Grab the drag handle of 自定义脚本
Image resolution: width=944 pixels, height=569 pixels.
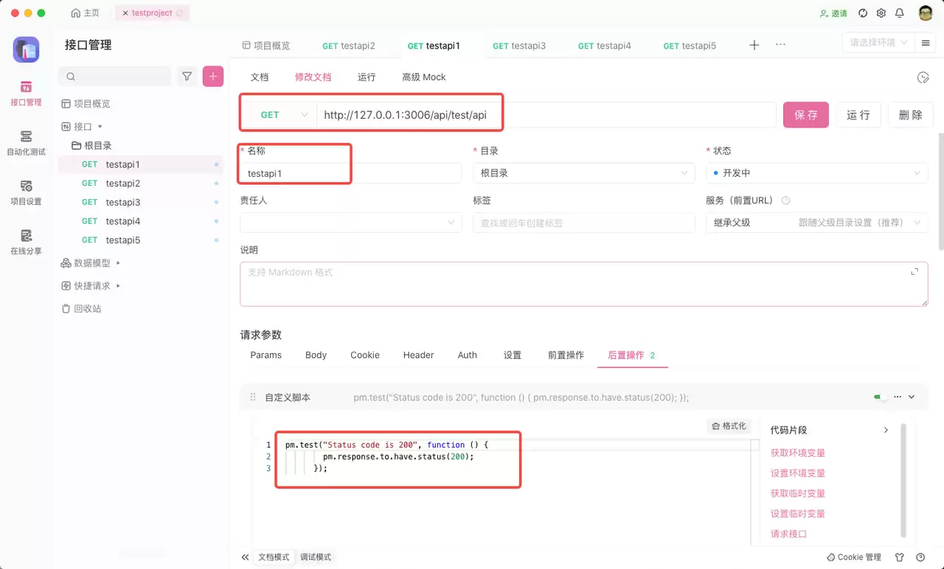[253, 397]
